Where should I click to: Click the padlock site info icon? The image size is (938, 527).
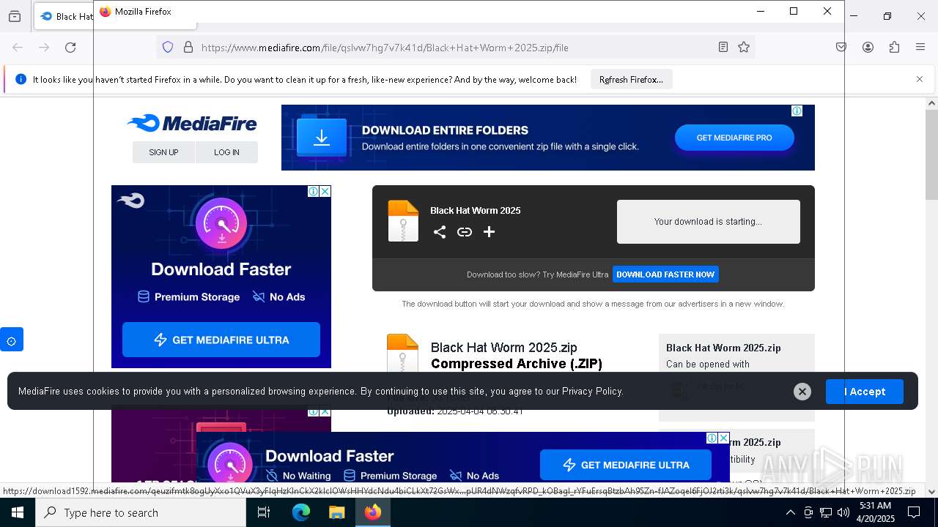click(x=188, y=47)
